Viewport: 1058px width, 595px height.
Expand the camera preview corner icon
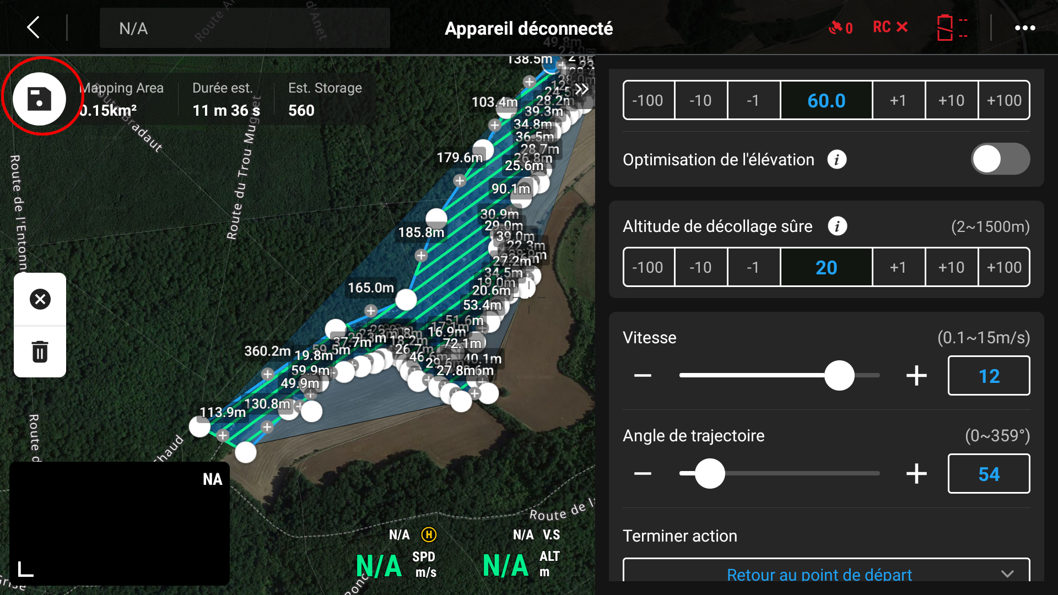25,569
